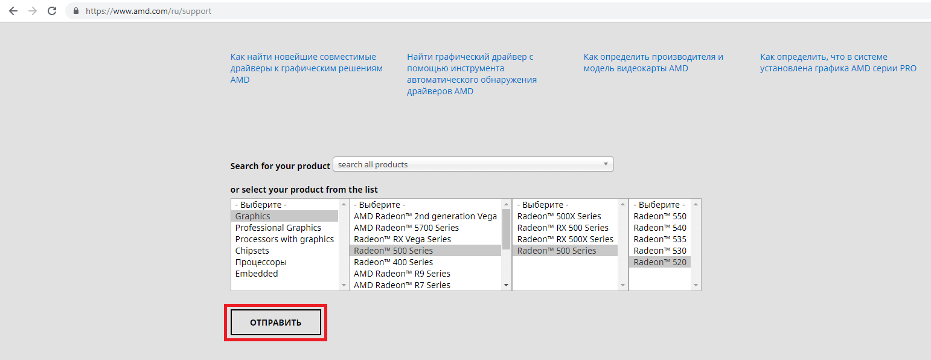Reload the page with refresh icon
This screenshot has height=360, width=931.
click(52, 11)
